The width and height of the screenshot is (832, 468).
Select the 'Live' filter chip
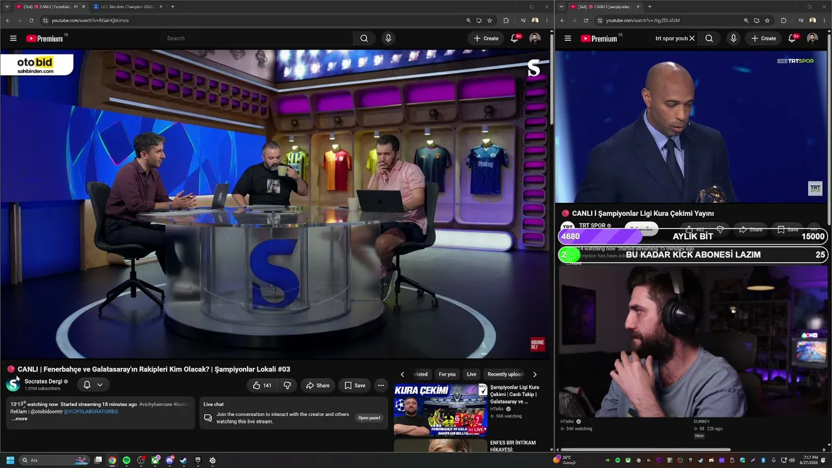tap(471, 374)
